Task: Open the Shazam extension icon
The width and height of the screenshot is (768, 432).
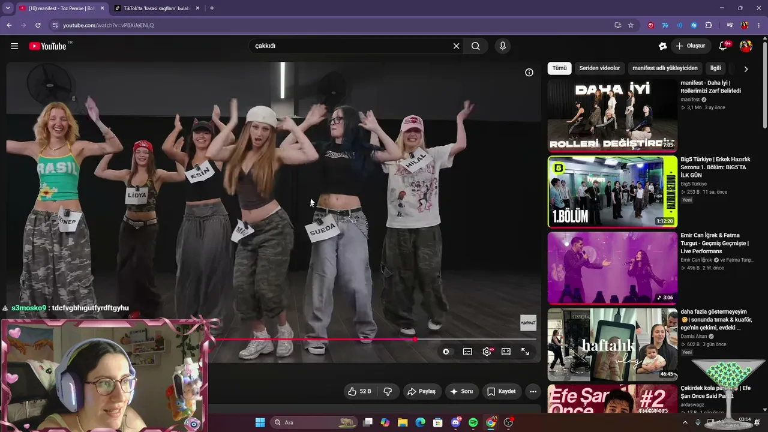Action: click(x=694, y=25)
